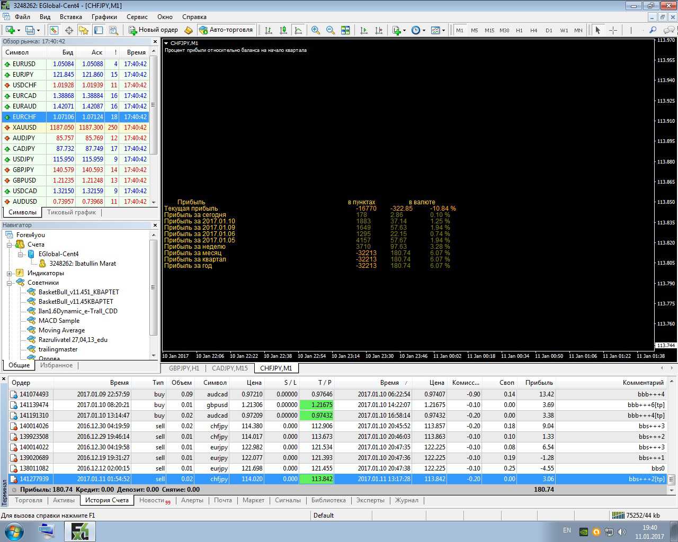Switch to the GBPJPY,H1 chart tab
The width and height of the screenshot is (678, 542).
[184, 368]
